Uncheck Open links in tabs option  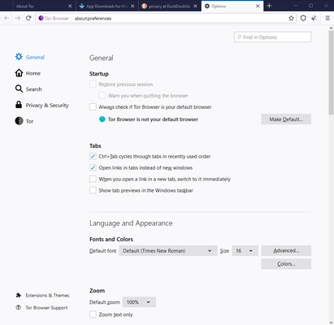click(x=93, y=167)
